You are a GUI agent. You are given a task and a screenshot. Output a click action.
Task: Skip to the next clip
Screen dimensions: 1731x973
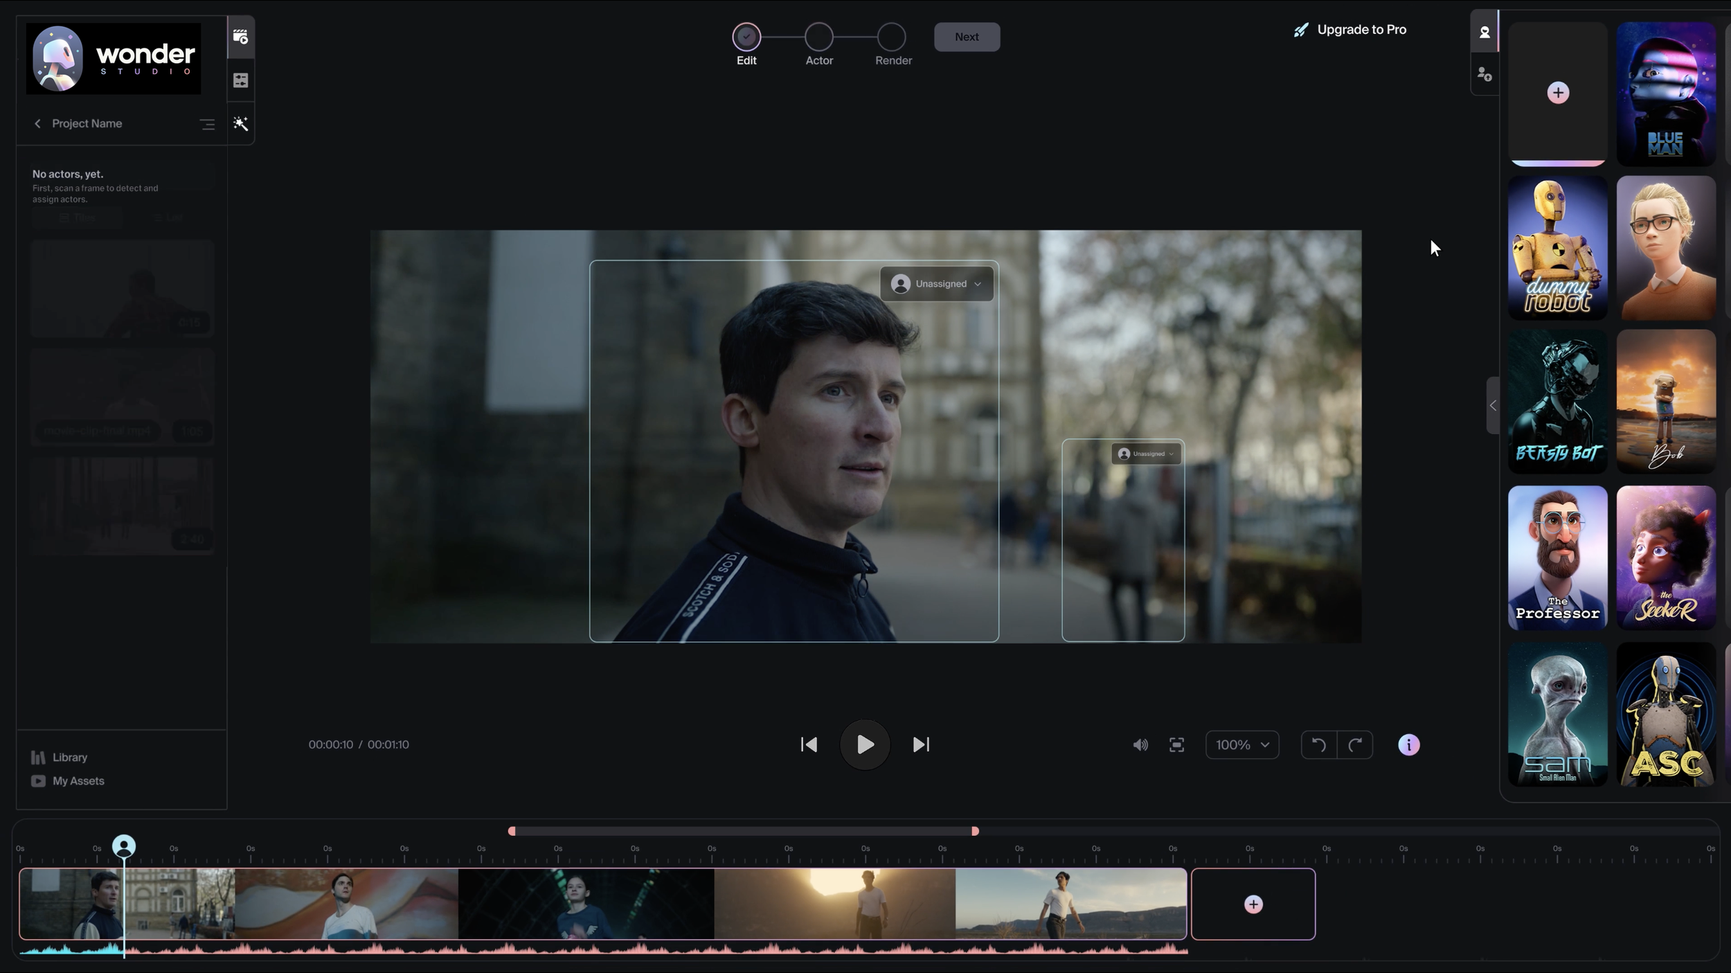pyautogui.click(x=921, y=744)
